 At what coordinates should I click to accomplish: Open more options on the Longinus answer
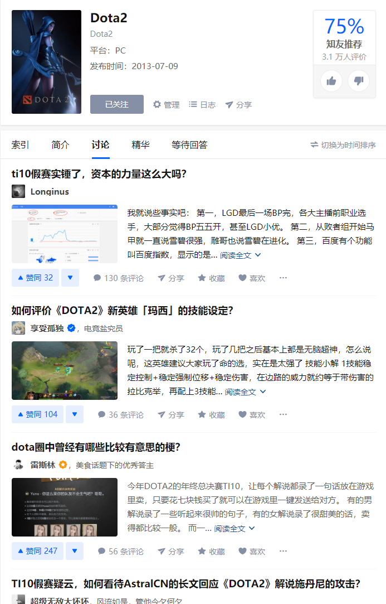pos(284,278)
